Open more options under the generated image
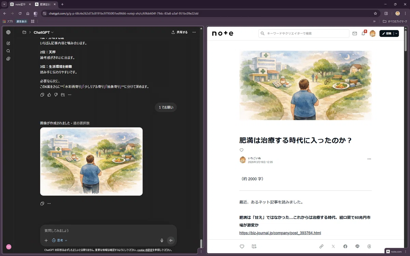Image resolution: width=410 pixels, height=256 pixels. pyautogui.click(x=49, y=203)
